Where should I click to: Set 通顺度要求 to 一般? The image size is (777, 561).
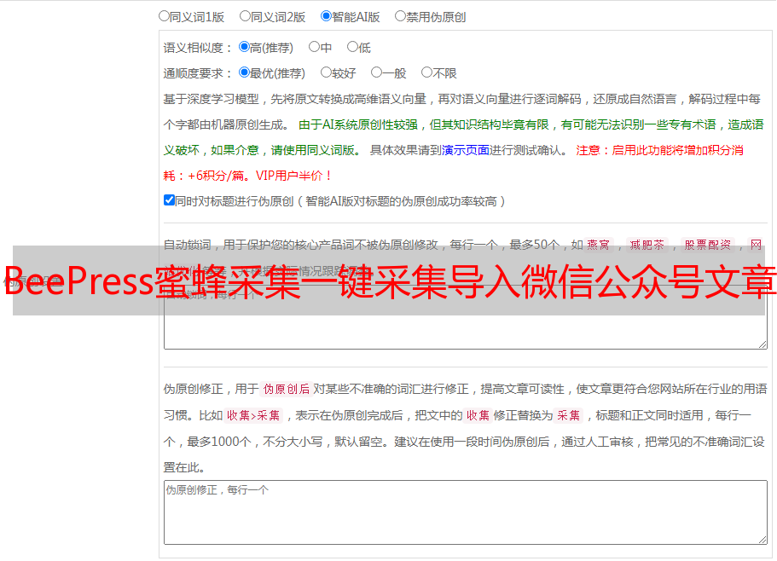click(x=376, y=72)
